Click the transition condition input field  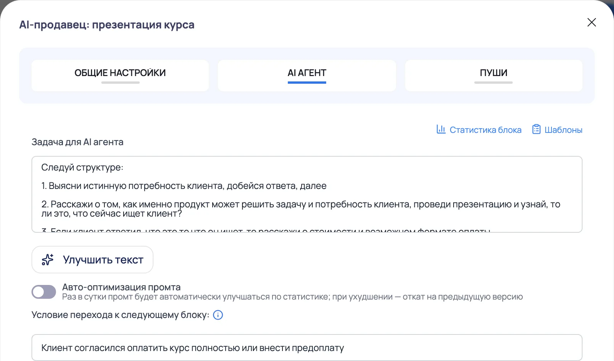pyautogui.click(x=307, y=348)
